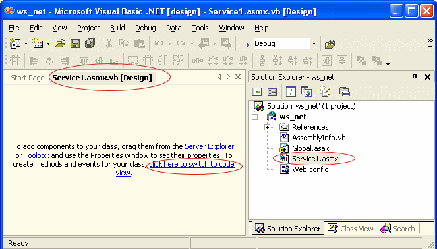Click Make Vertical Spacing Equal icon
437x249 pixels.
(262, 60)
